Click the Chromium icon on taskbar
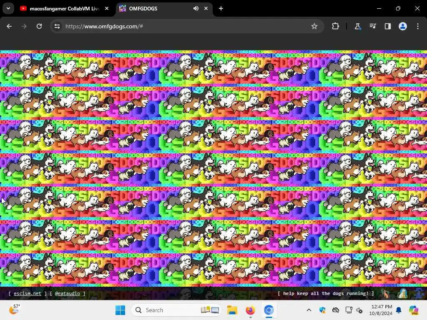 tap(269, 310)
